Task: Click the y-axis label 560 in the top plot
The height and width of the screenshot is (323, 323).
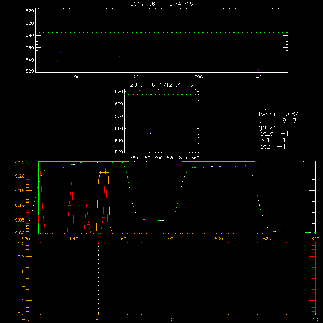Action: (30, 47)
